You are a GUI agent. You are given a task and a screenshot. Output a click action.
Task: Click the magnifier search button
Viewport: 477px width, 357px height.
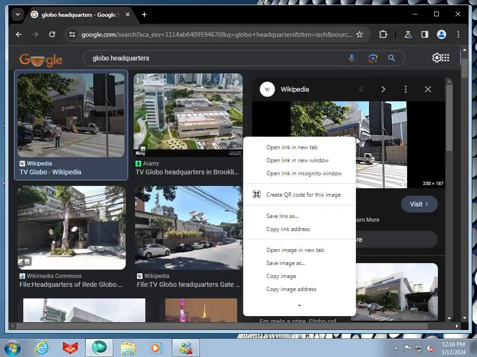pos(391,58)
